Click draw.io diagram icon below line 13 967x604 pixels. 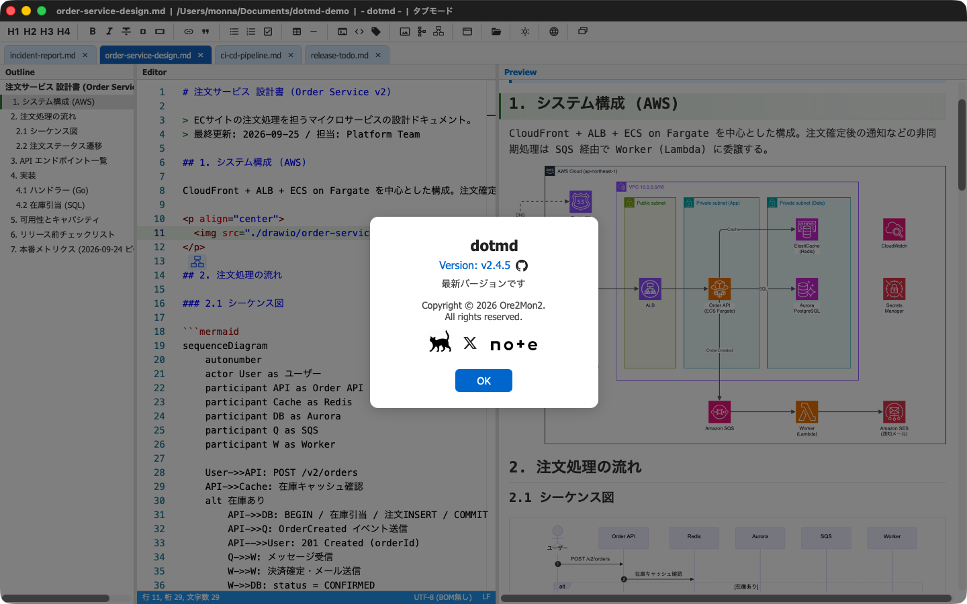(x=197, y=261)
